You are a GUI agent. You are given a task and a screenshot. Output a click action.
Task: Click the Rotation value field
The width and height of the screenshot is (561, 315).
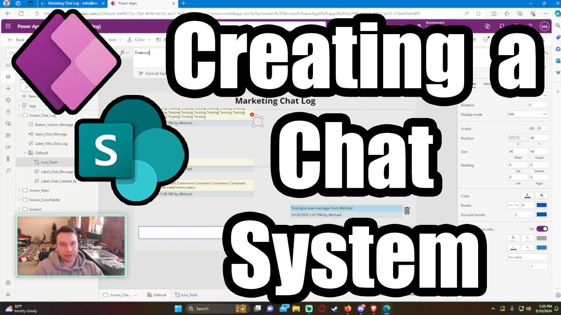coord(538,105)
